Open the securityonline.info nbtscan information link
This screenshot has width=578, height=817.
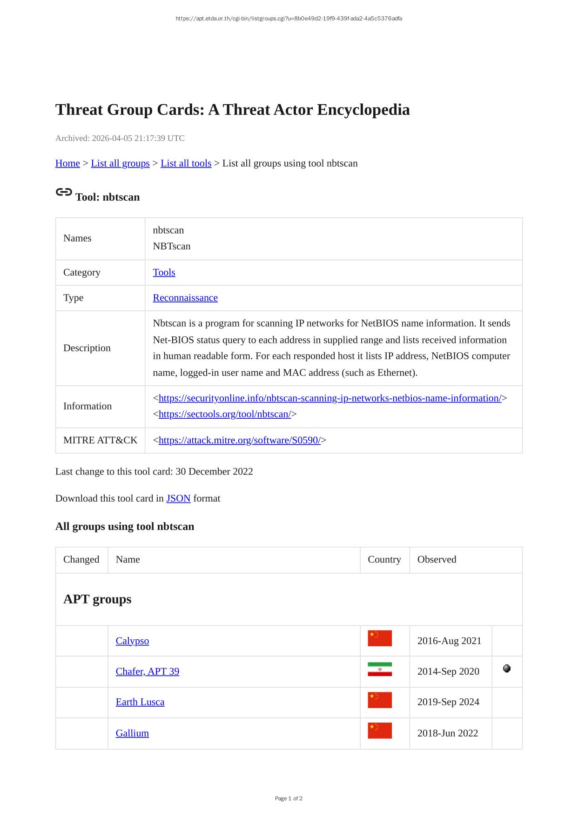330,398
